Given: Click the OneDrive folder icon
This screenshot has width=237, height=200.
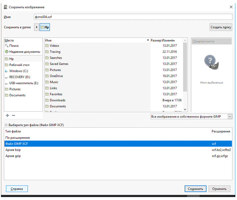Looking at the screenshot, I should click(x=47, y=76).
